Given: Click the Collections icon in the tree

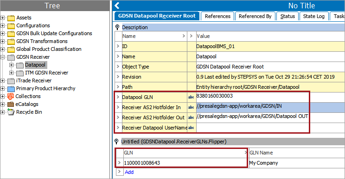Looking at the screenshot, I should pyautogui.click(x=11, y=96).
